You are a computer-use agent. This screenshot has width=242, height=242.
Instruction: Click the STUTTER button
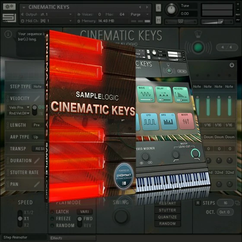(168, 210)
